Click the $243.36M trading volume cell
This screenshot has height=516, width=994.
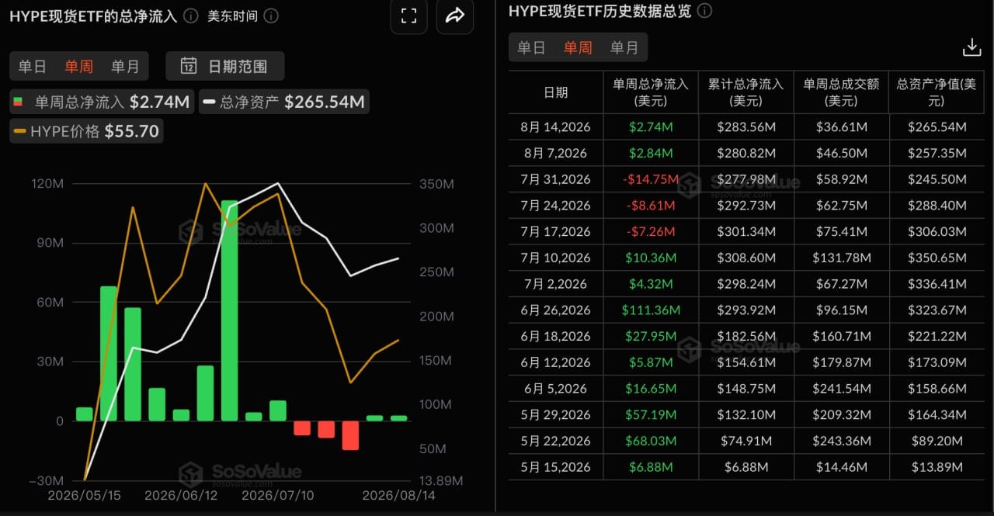tap(843, 441)
